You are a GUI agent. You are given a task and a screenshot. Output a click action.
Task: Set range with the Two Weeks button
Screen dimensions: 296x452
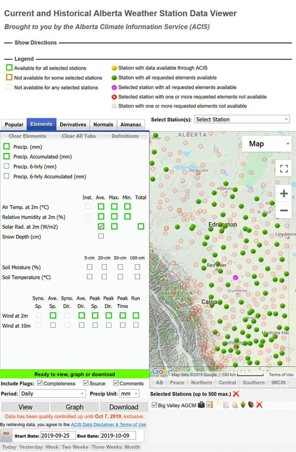(x=75, y=447)
